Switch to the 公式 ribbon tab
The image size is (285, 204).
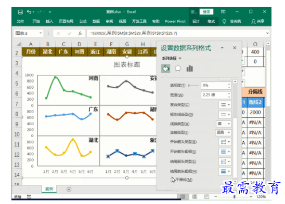point(83,21)
